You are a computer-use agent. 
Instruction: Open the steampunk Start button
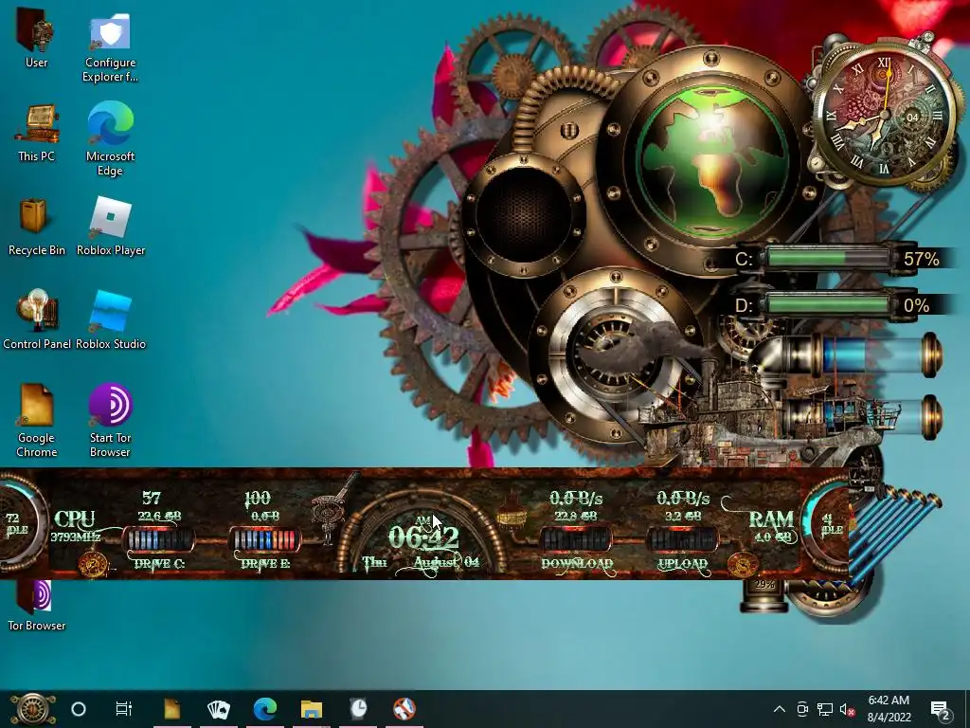[x=32, y=709]
